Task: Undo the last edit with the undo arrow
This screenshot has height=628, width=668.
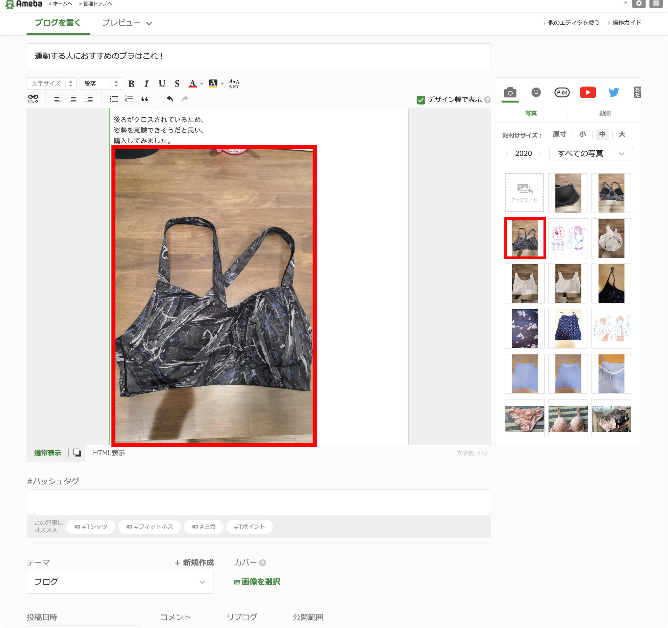Action: click(170, 99)
